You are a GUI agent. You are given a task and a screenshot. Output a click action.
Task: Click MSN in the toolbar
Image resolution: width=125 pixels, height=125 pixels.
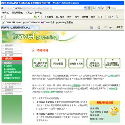tap(93, 17)
